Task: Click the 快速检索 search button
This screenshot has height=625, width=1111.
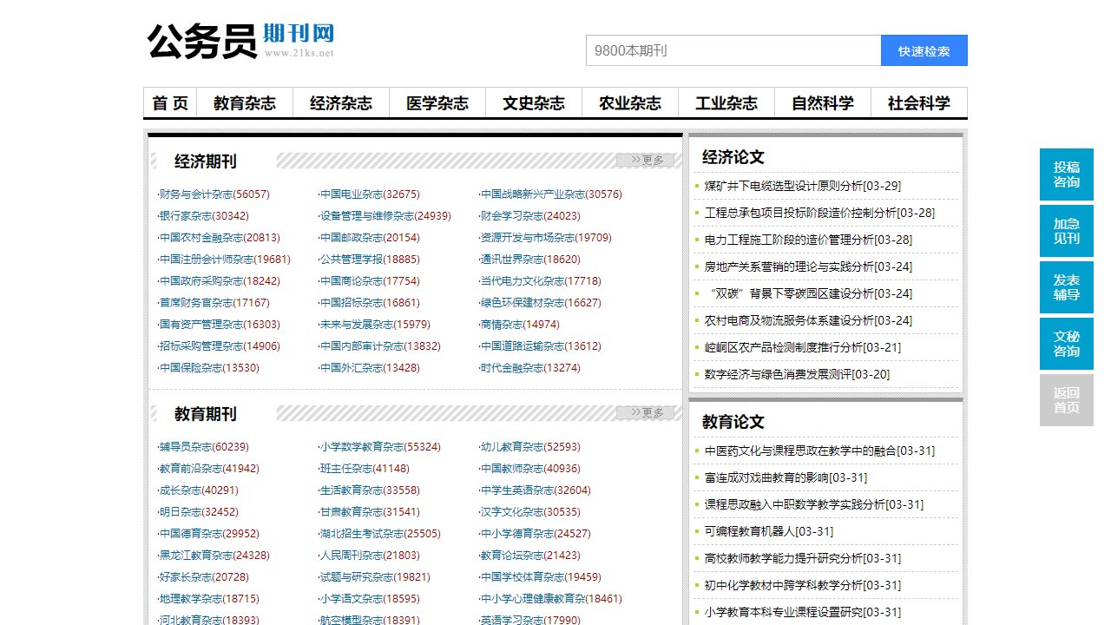Action: 925,49
